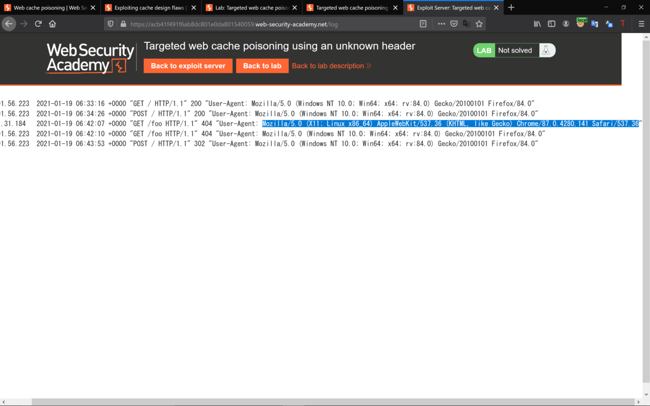Click the highlighted Chrome User-Agent string
This screenshot has height=406, width=650.
pyautogui.click(x=450, y=123)
